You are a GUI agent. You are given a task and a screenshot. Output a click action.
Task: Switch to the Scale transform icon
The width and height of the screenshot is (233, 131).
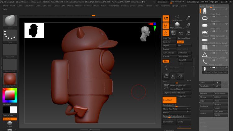(188, 25)
